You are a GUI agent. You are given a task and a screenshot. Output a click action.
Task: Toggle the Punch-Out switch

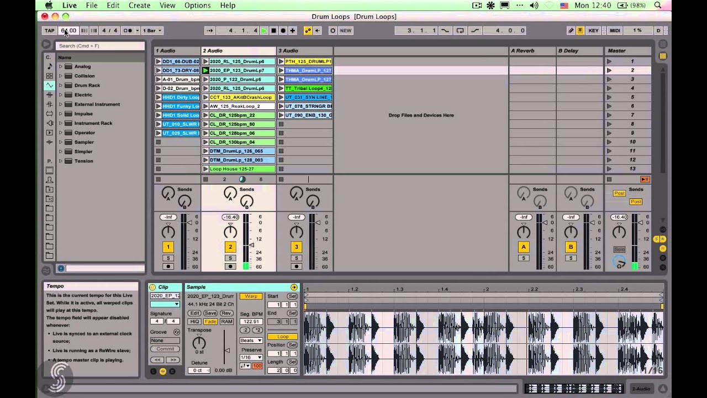pyautogui.click(x=474, y=30)
